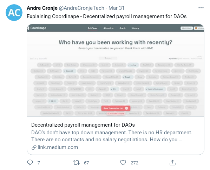Click the Mar 31 tweet timestamp
210x170 pixels.
pyautogui.click(x=116, y=8)
